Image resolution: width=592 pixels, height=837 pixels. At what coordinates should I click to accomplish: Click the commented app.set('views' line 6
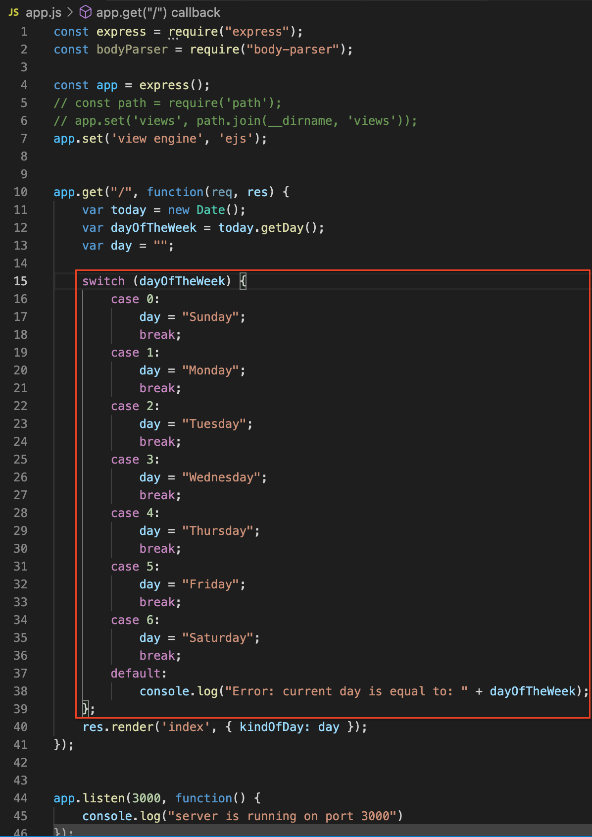pos(236,121)
